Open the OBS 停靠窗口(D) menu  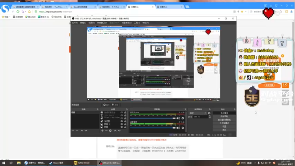[102, 23]
